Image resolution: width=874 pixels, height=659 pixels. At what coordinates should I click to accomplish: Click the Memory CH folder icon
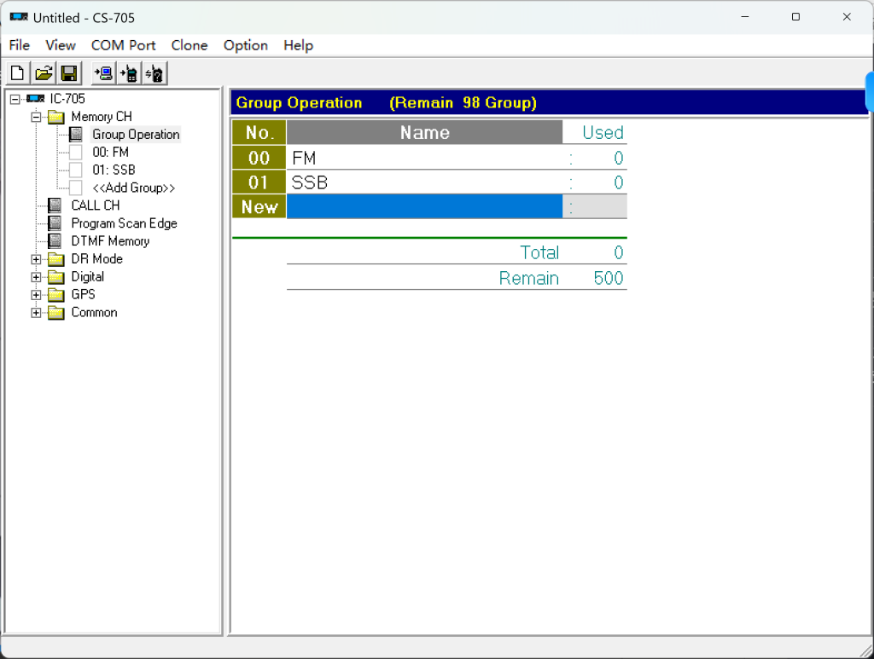pos(55,117)
